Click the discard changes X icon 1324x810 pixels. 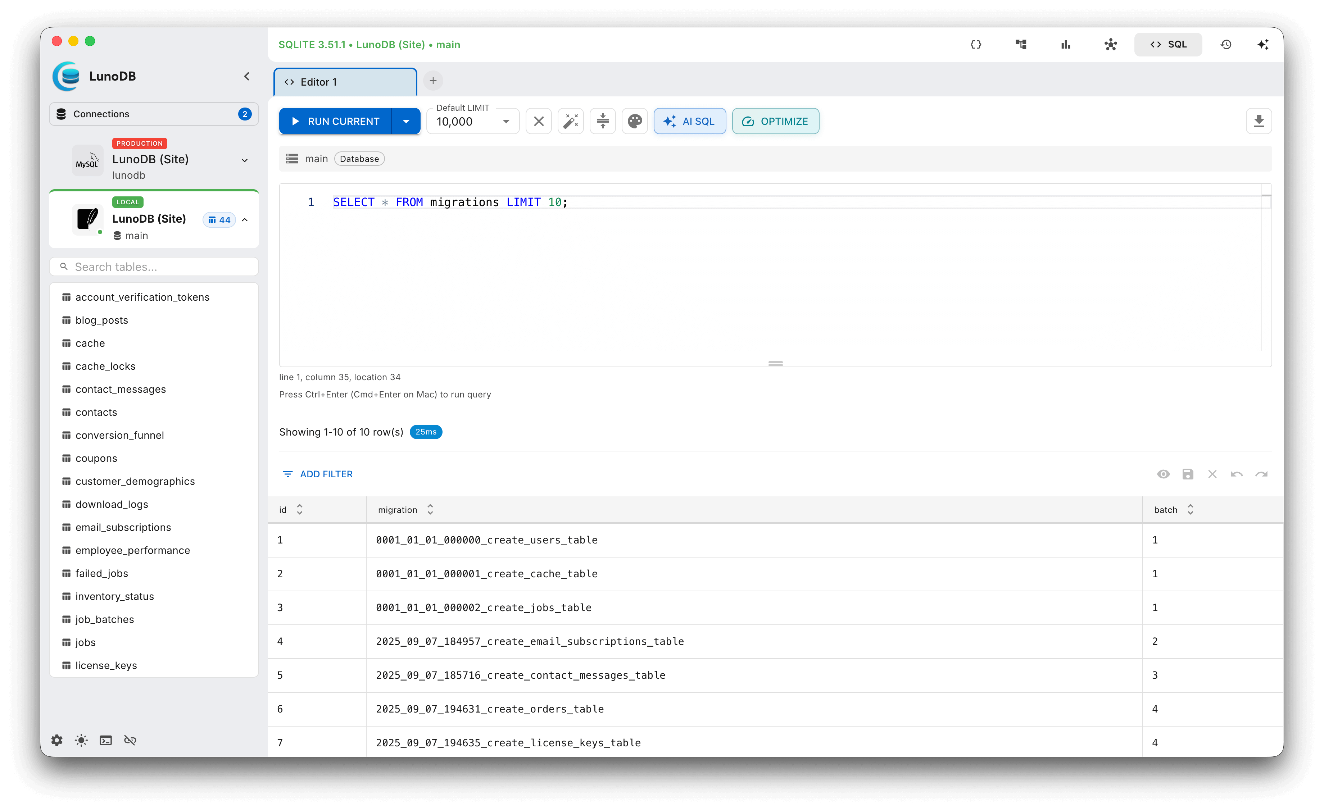pos(1212,474)
